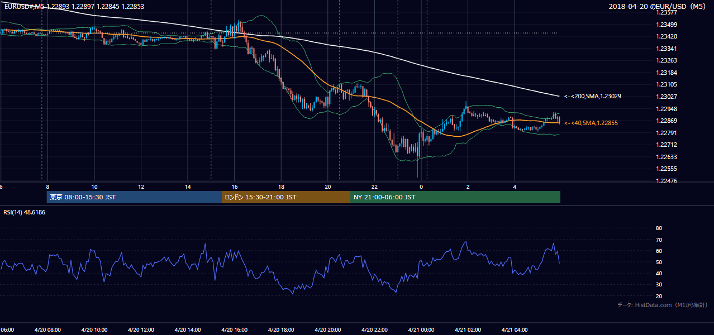Click price axis value 1.22633
Screen dimensions: 714x335
pyautogui.click(x=667, y=157)
